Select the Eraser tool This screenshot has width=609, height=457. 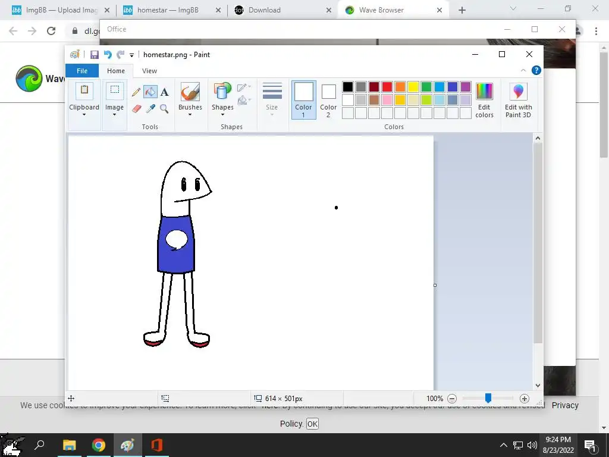point(136,108)
